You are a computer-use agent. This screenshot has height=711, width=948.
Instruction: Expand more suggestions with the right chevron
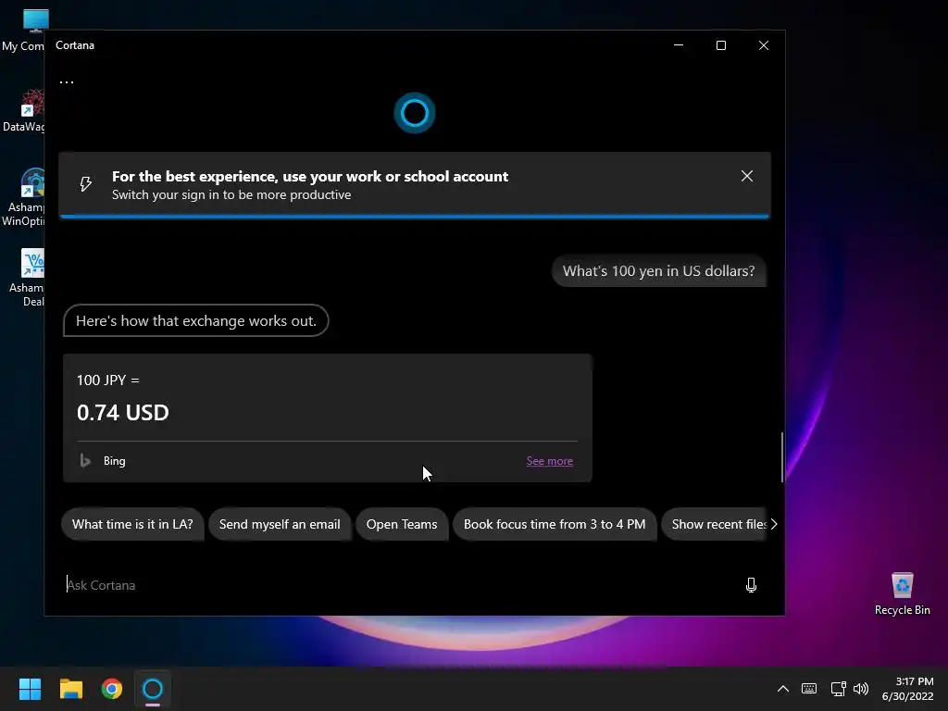click(774, 524)
